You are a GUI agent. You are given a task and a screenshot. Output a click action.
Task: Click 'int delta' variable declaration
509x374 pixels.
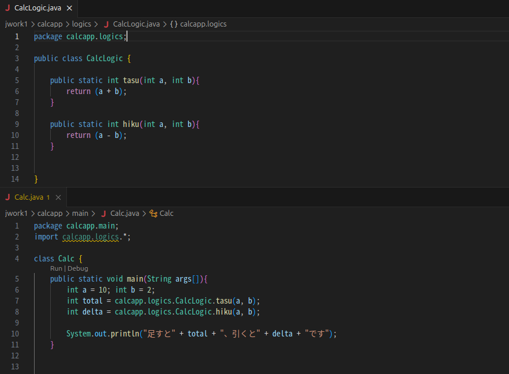point(85,312)
